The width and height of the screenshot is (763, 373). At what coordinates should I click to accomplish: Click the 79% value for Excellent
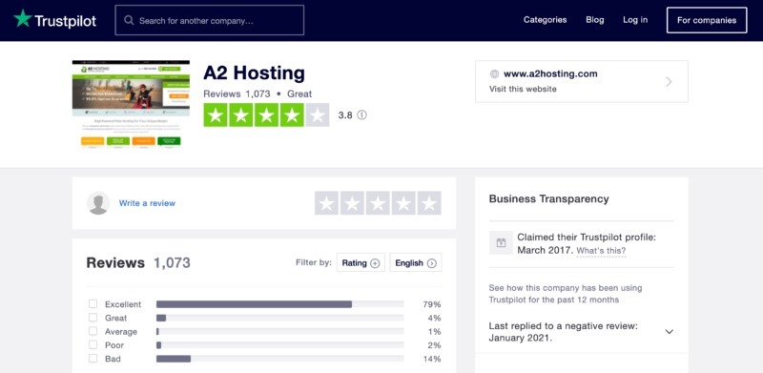(x=432, y=304)
